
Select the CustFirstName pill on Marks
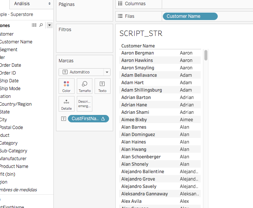click(88, 119)
